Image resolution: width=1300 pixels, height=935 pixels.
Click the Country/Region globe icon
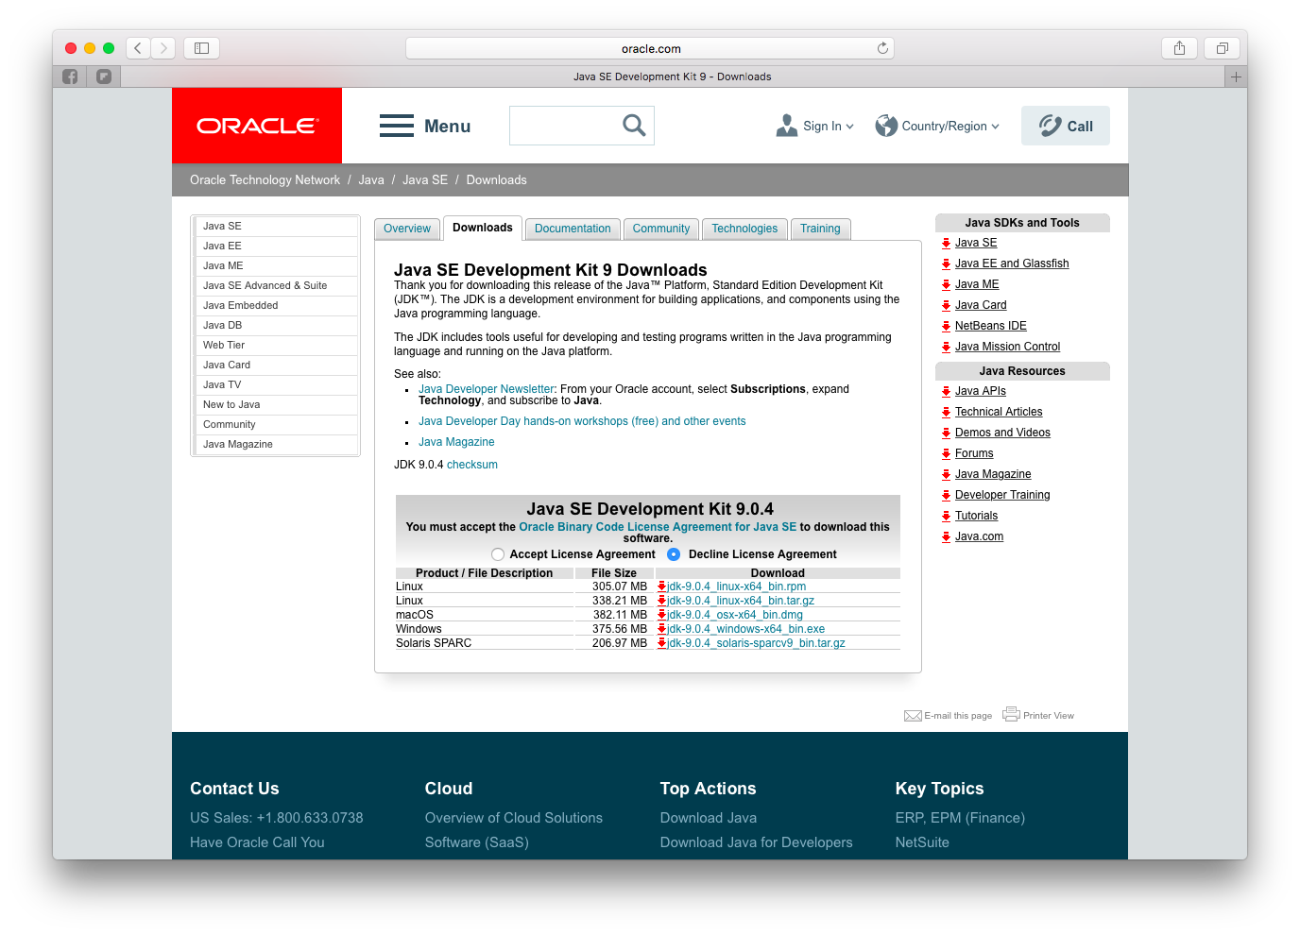point(886,126)
